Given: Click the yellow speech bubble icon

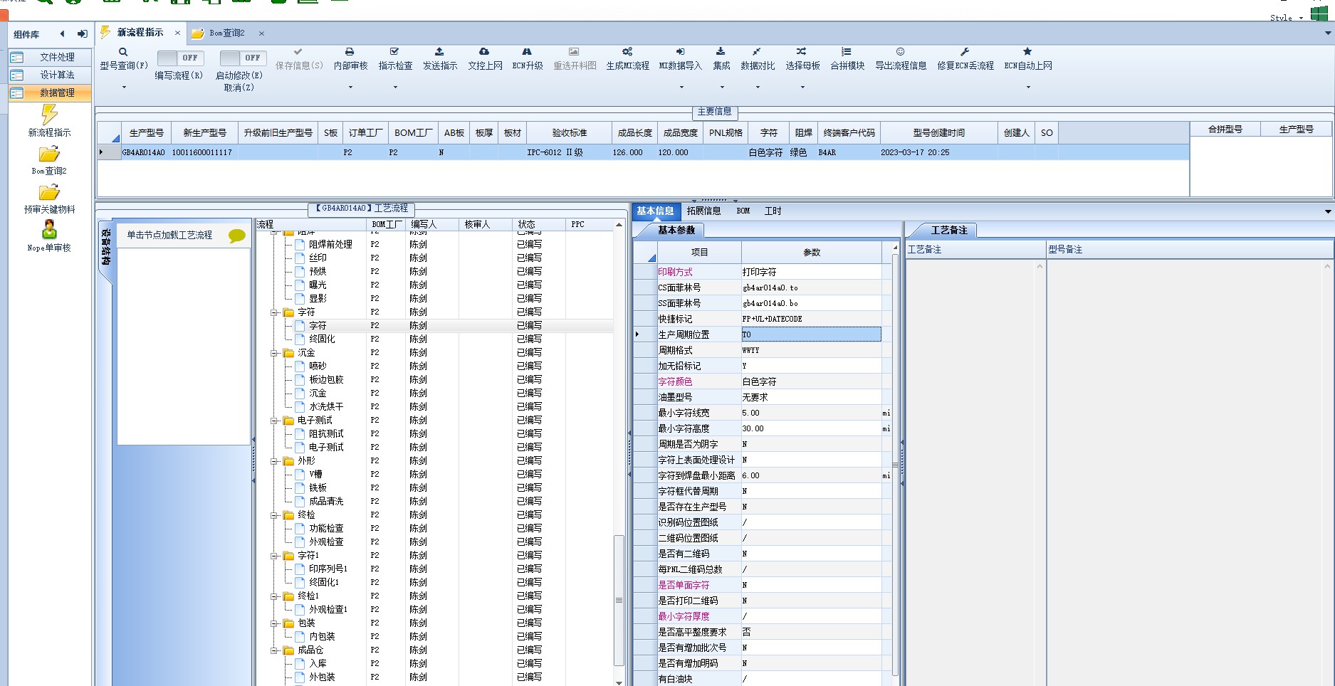Looking at the screenshot, I should click(237, 236).
